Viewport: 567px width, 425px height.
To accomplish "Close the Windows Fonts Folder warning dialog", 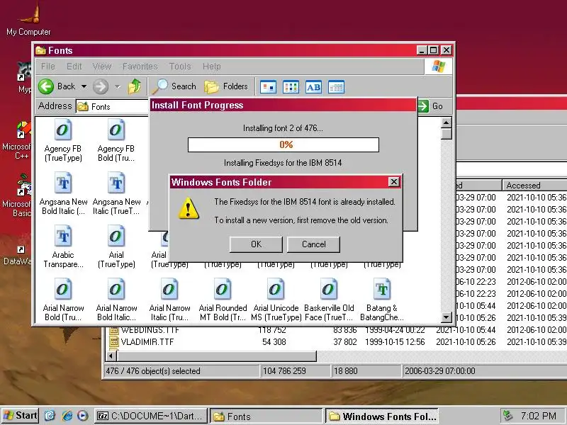I will click(x=393, y=182).
